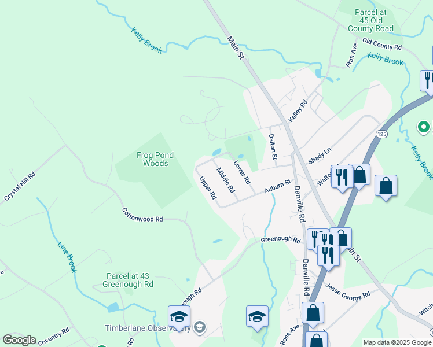
Task: Click the Timberlane Observatory label
Action: pyautogui.click(x=148, y=328)
